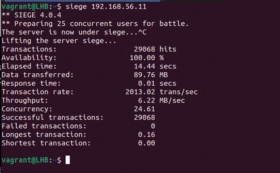Click the Preparing 25 concurrent users line
This screenshot has width=280, height=173.
95,24
